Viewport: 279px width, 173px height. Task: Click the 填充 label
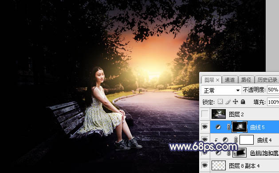[259, 102]
